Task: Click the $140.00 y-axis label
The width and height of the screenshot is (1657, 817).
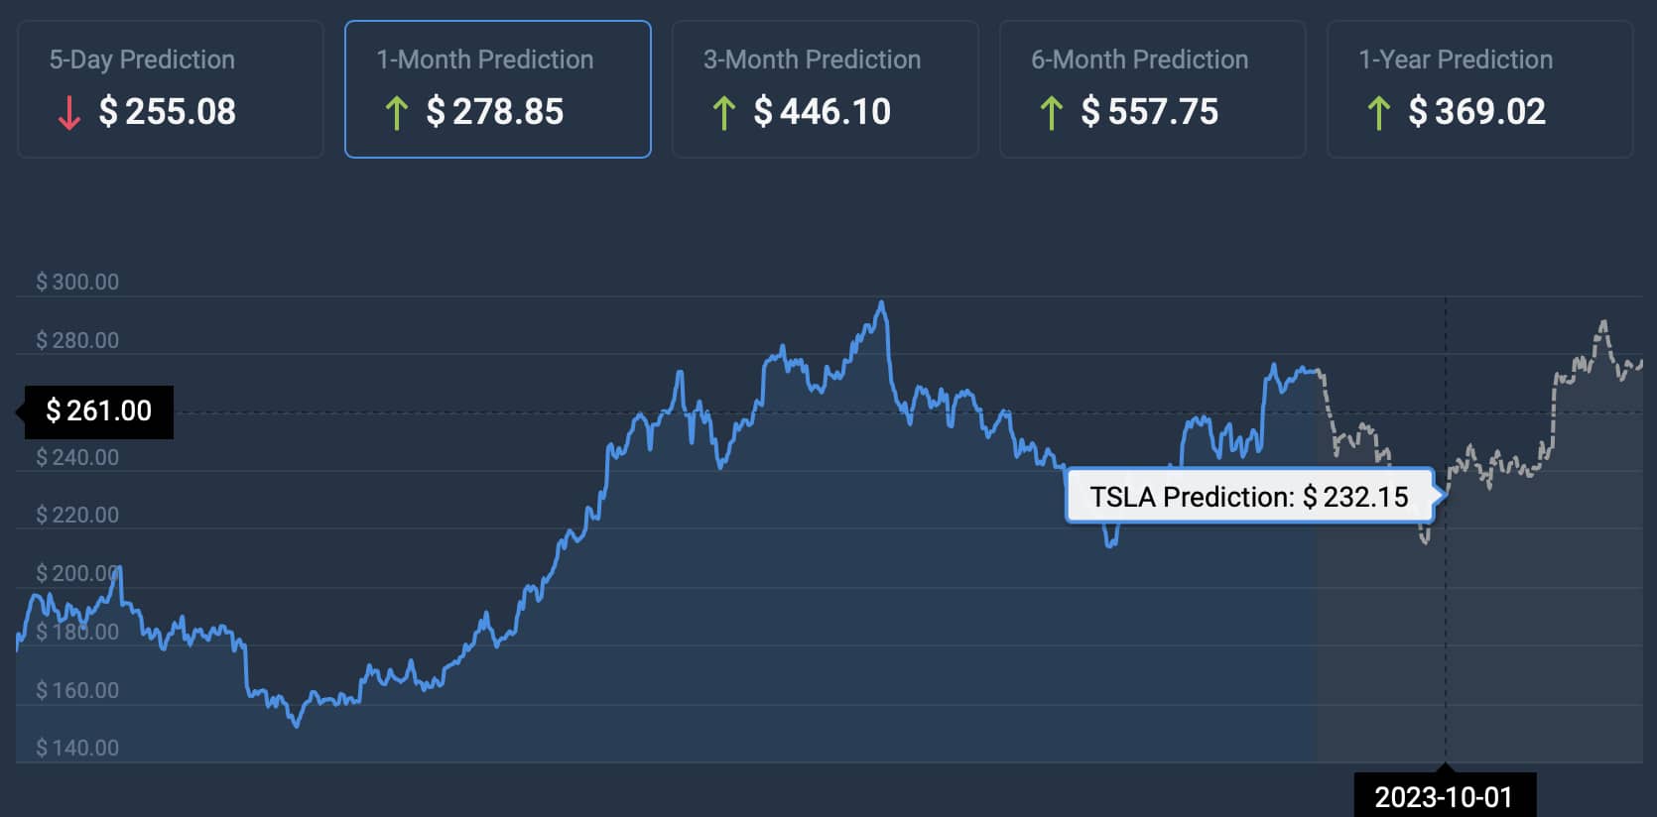Action: [77, 748]
